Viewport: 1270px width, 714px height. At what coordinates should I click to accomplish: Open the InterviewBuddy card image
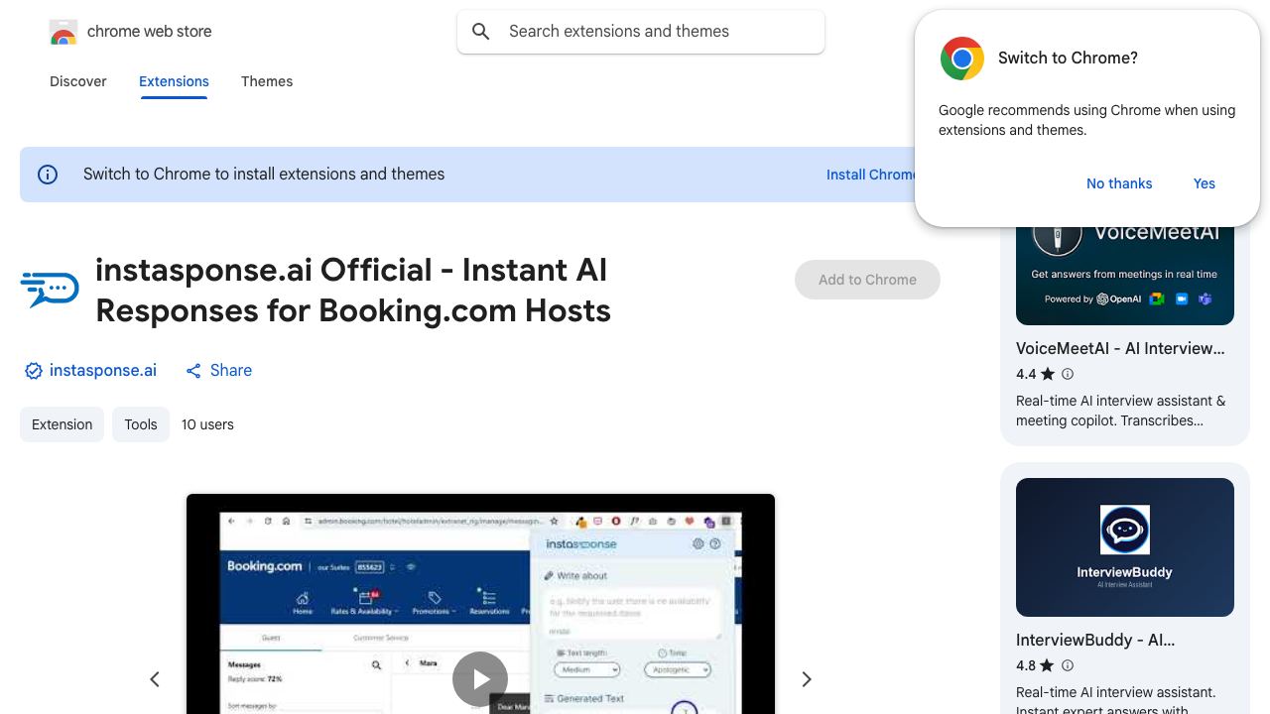click(x=1125, y=547)
